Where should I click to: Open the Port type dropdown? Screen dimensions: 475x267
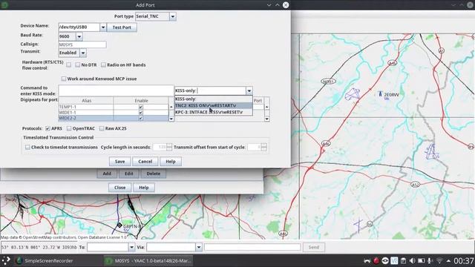(x=172, y=16)
